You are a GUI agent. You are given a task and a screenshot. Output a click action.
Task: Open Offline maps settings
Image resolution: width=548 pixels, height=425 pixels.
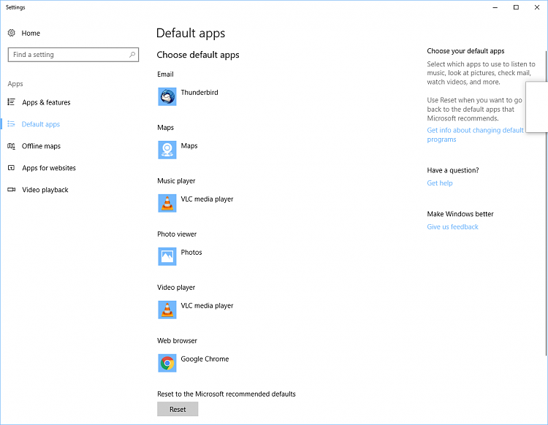coord(41,147)
